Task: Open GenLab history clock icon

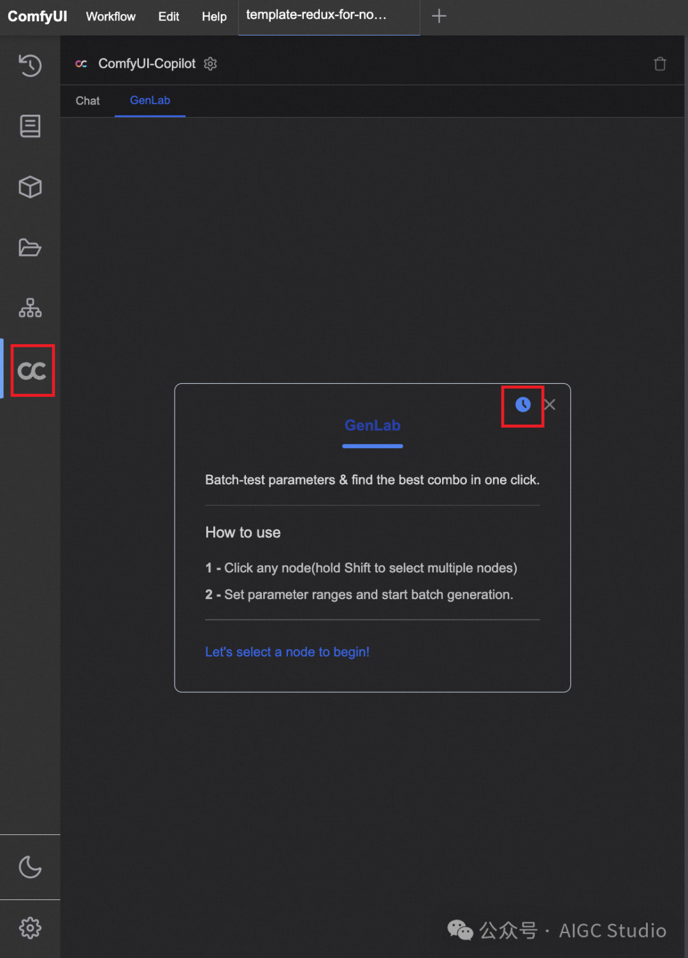Action: (523, 404)
